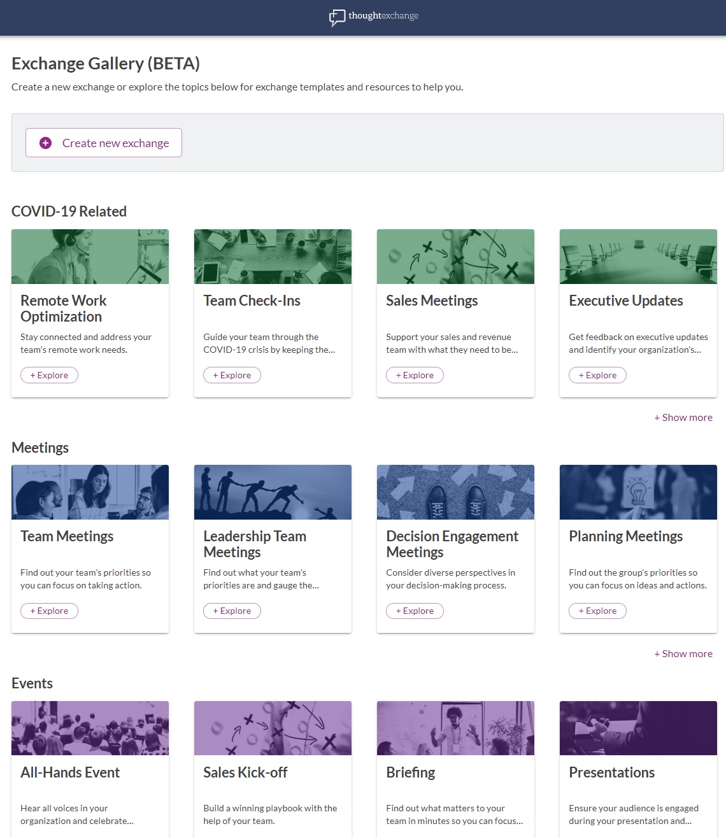Explore the Sales Meetings template
The height and width of the screenshot is (838, 726).
415,375
